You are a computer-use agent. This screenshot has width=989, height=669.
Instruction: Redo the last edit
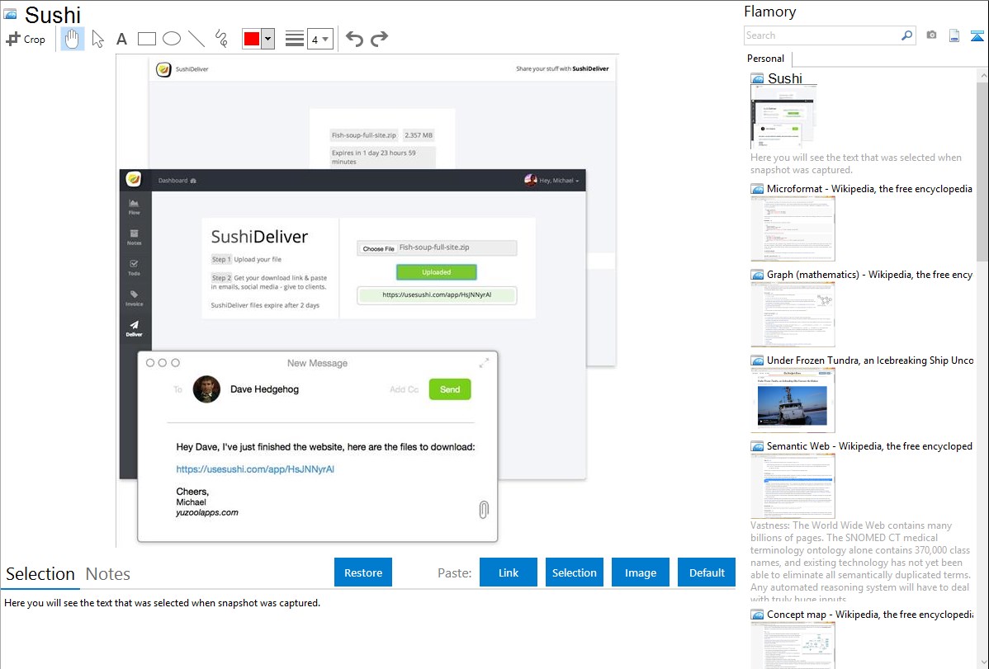point(379,39)
